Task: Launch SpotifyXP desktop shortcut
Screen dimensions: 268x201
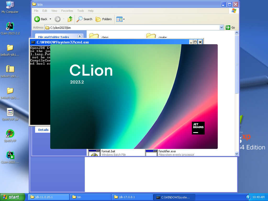Action: point(10,136)
